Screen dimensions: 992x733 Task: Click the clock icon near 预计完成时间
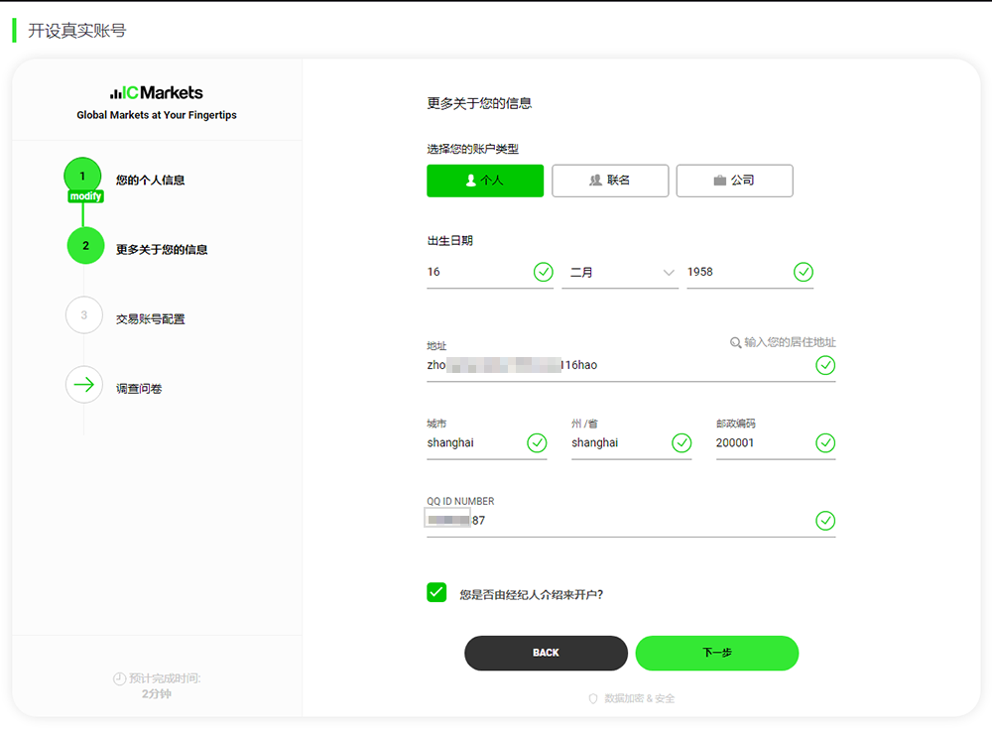tap(119, 678)
